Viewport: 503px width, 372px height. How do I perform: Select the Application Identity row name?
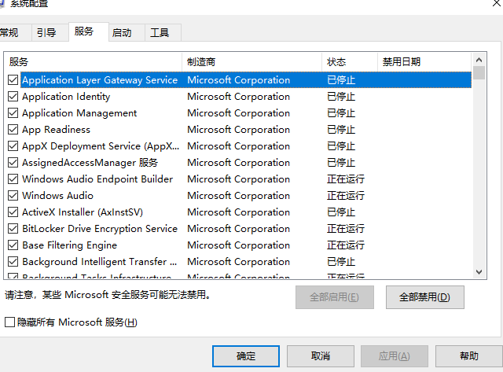pyautogui.click(x=66, y=96)
